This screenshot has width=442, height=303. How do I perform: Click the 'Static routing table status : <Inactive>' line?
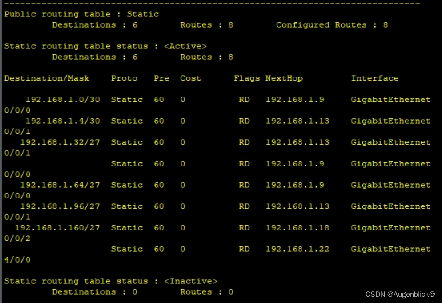click(x=111, y=281)
